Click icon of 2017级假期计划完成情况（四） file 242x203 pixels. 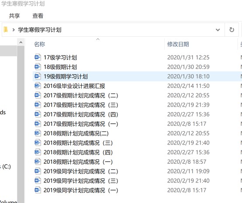click(38, 114)
